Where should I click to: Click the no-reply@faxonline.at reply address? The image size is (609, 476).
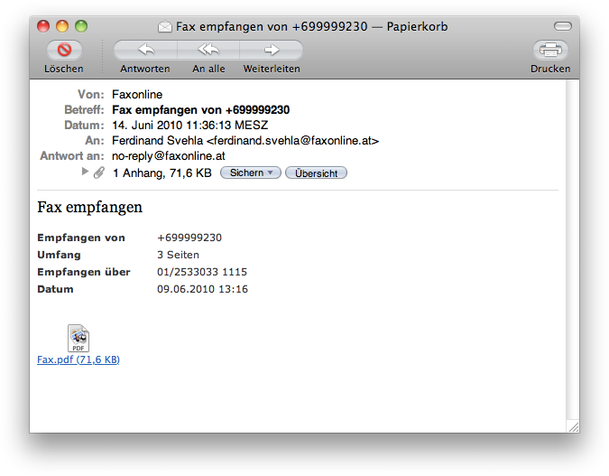168,156
